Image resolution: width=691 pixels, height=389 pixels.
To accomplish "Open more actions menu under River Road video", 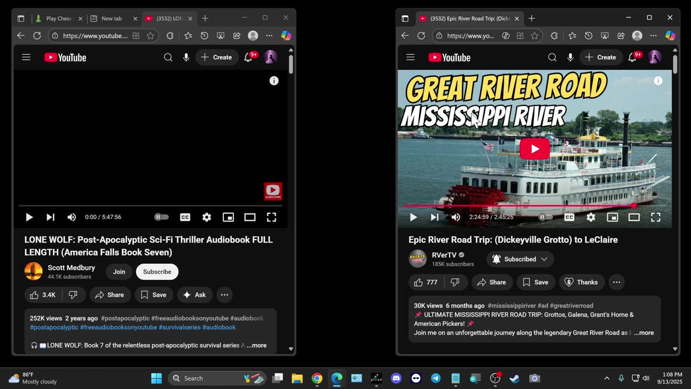I will 617,282.
